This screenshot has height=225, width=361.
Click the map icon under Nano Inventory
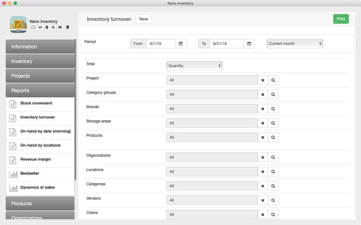(x=33, y=27)
